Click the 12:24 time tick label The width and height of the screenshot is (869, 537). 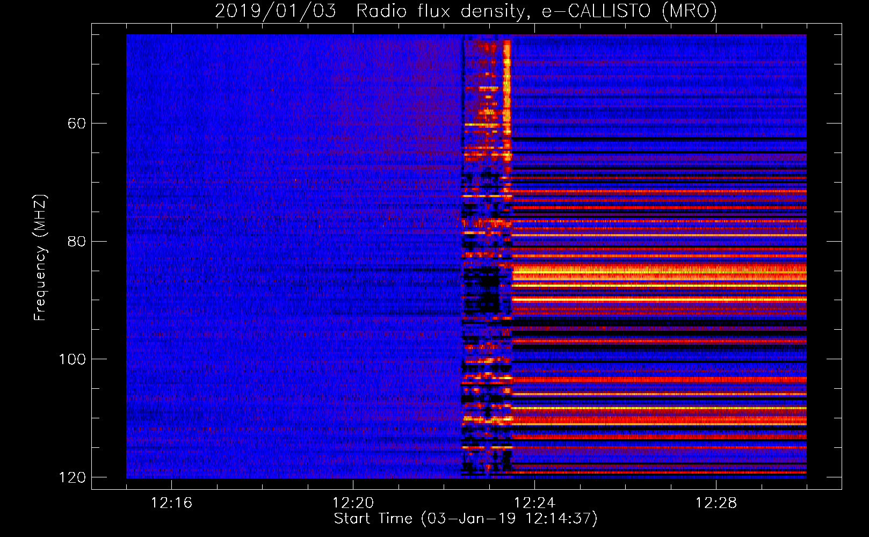tap(534, 503)
